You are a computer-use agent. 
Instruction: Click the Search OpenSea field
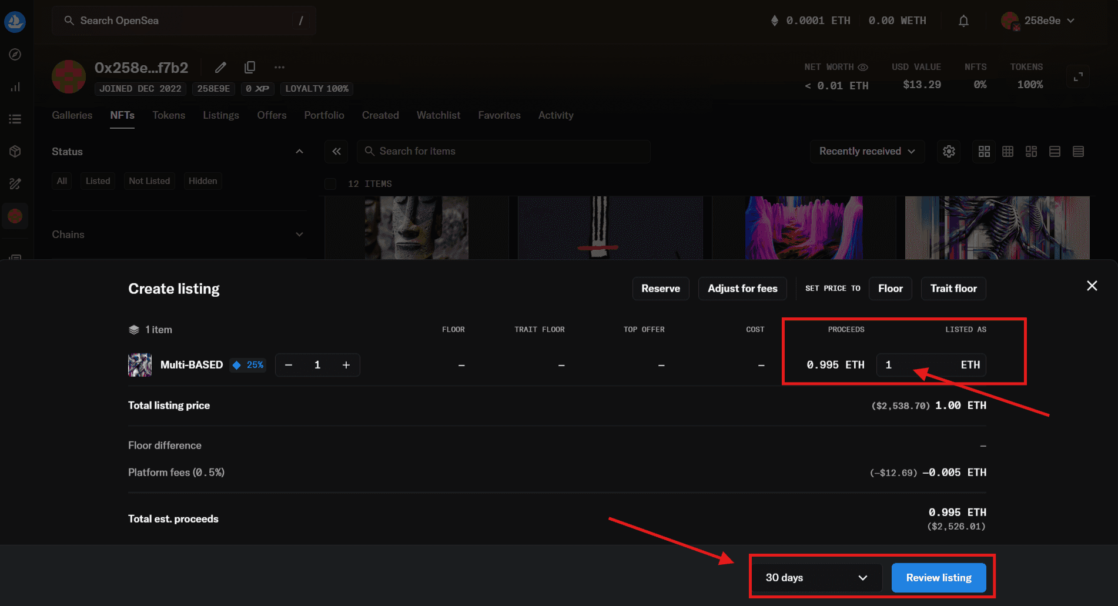coord(184,21)
